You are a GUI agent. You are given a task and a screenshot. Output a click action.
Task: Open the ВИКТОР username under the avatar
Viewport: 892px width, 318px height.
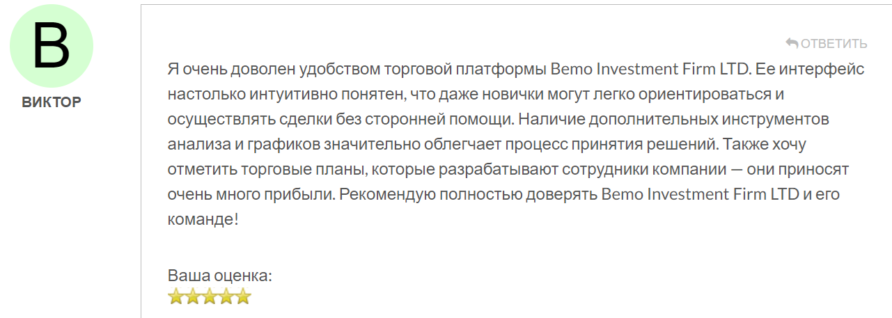pos(52,102)
